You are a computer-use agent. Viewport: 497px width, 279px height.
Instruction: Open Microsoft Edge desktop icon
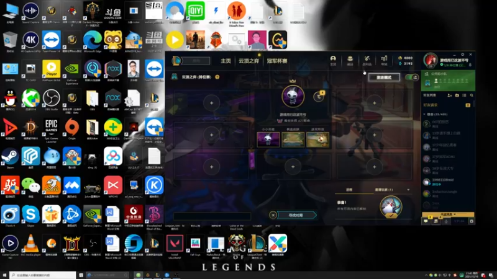tap(92, 41)
